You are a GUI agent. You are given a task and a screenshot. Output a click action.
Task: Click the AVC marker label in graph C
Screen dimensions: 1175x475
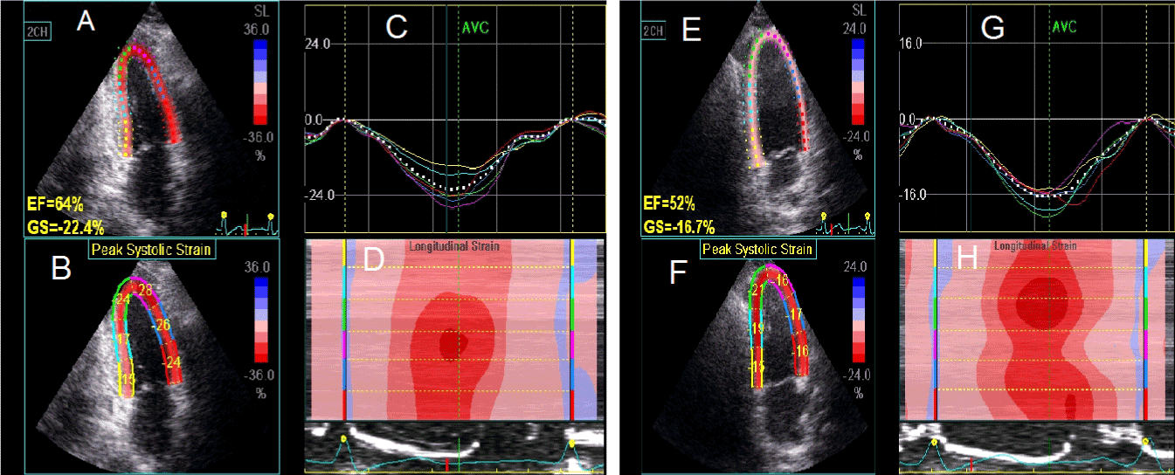pos(475,28)
